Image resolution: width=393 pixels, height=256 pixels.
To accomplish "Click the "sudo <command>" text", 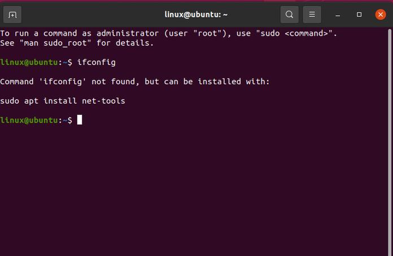I will click(x=298, y=33).
